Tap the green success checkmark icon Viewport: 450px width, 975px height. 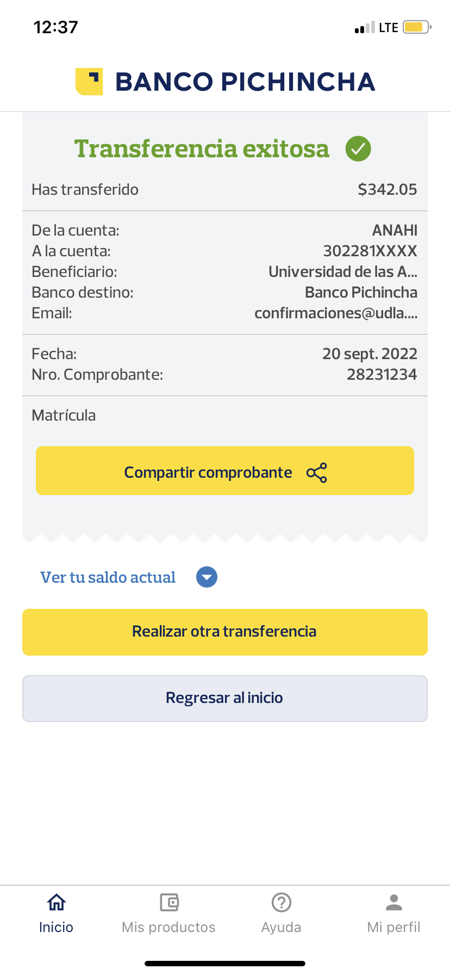[x=358, y=149]
